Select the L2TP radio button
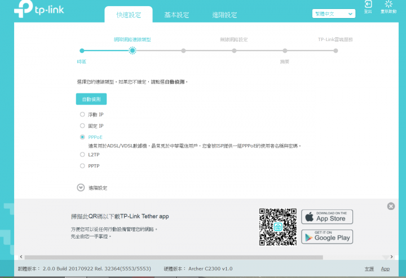The height and width of the screenshot is (278, 406). click(x=82, y=155)
